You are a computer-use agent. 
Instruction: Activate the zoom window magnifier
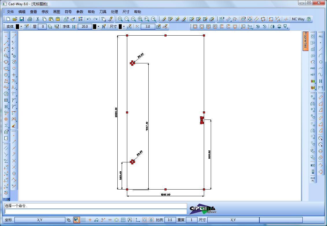click(120, 19)
